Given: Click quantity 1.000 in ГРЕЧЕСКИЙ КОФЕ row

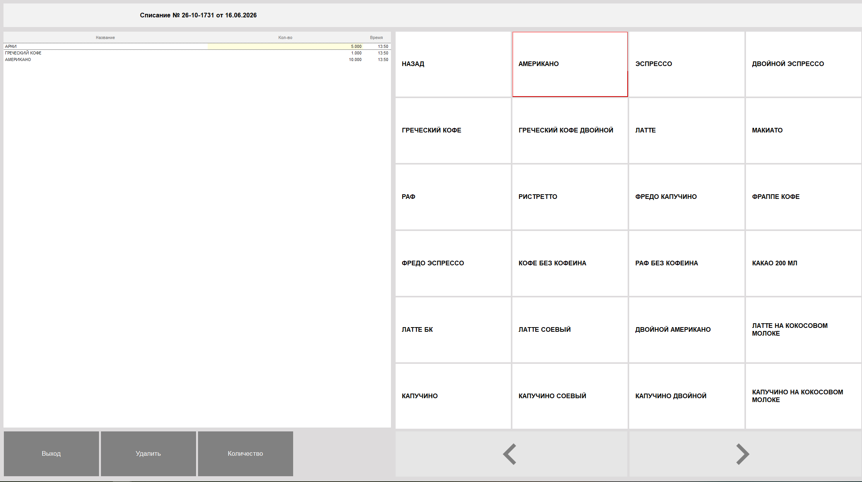Looking at the screenshot, I should point(356,53).
